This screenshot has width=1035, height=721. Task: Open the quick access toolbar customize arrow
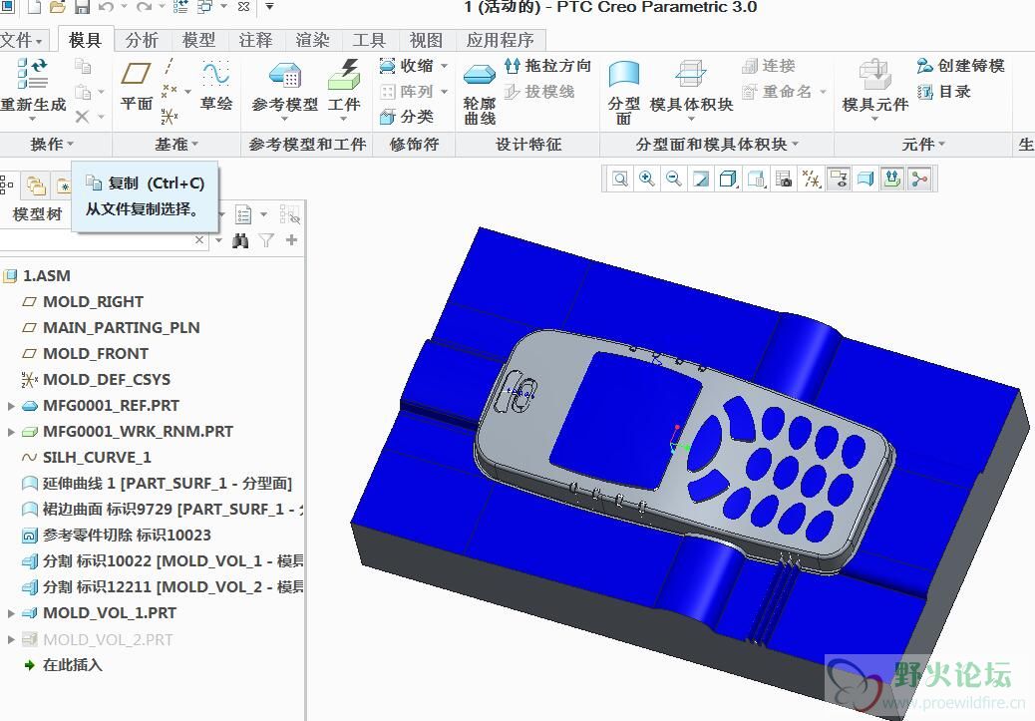click(x=269, y=7)
